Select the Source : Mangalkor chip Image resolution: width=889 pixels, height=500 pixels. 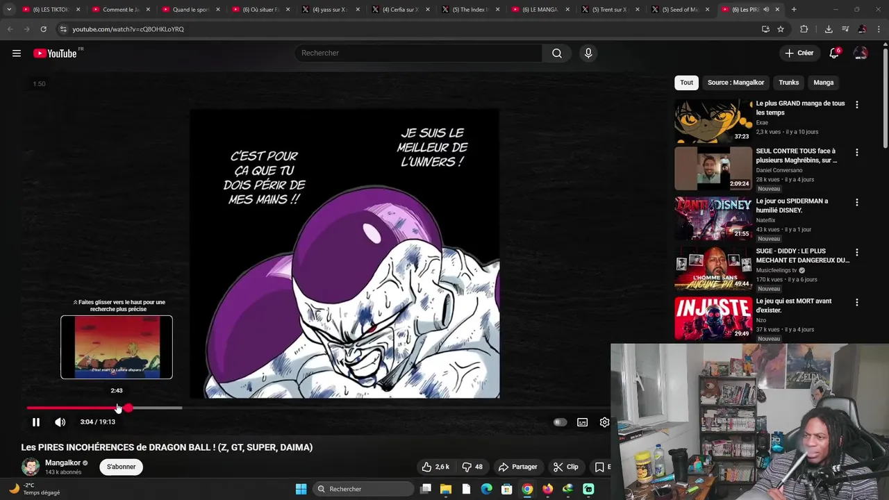click(x=736, y=83)
